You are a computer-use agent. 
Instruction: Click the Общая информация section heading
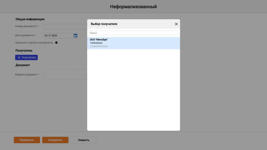point(30,19)
